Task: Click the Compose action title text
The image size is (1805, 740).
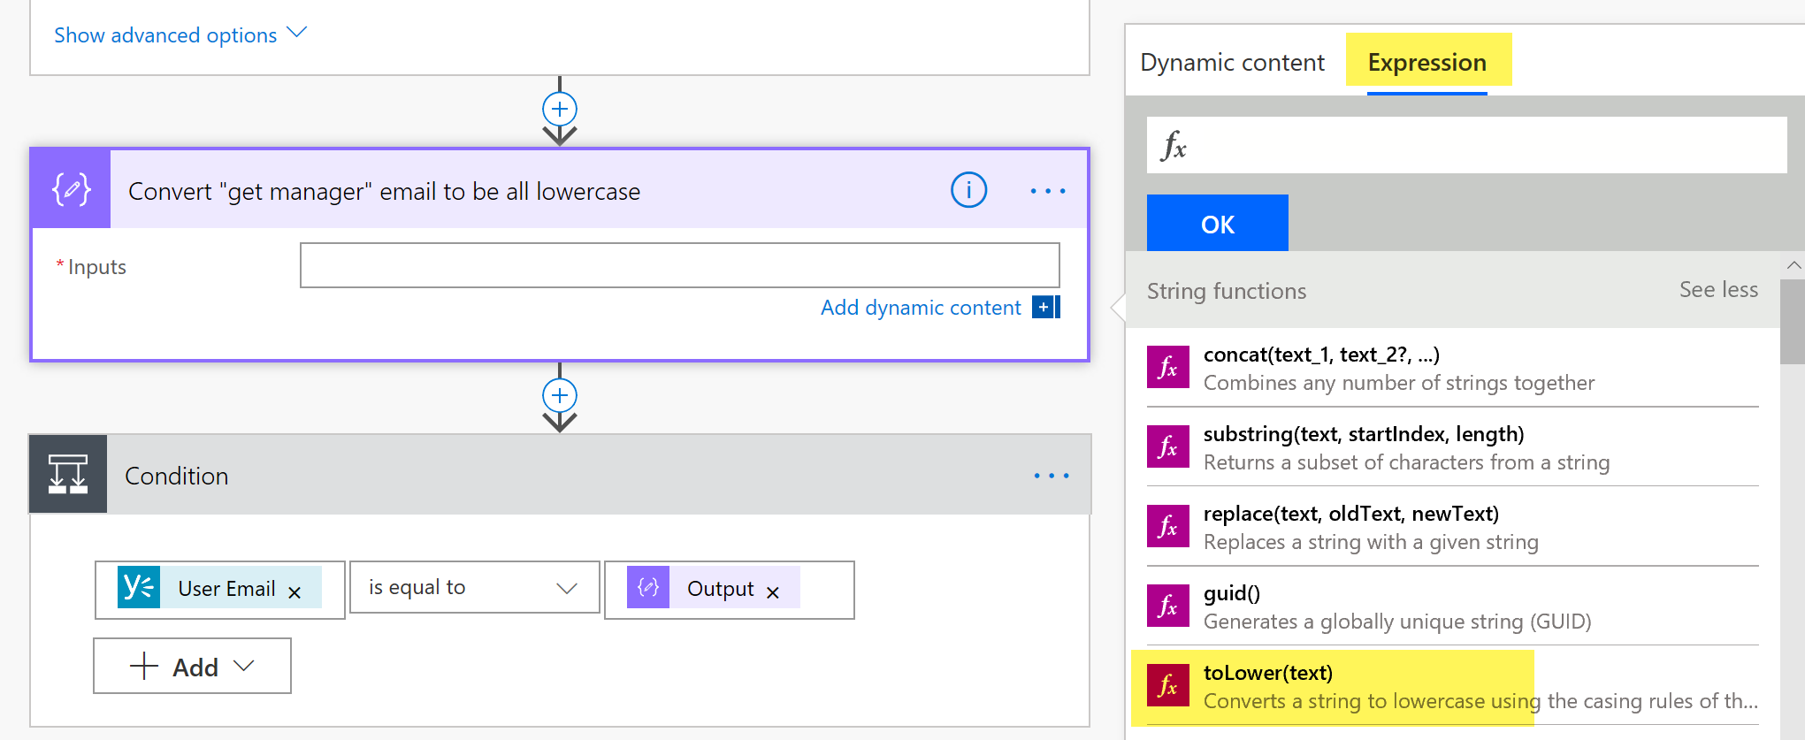Action: pyautogui.click(x=384, y=191)
